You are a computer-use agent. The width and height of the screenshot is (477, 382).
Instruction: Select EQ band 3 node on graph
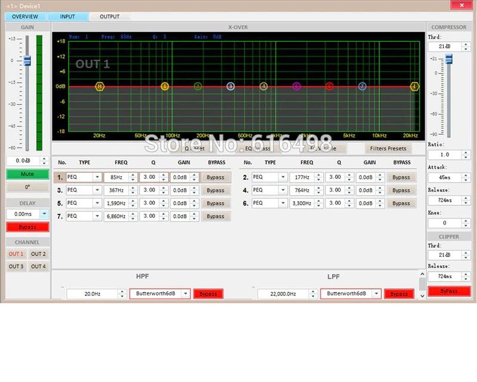(x=231, y=87)
